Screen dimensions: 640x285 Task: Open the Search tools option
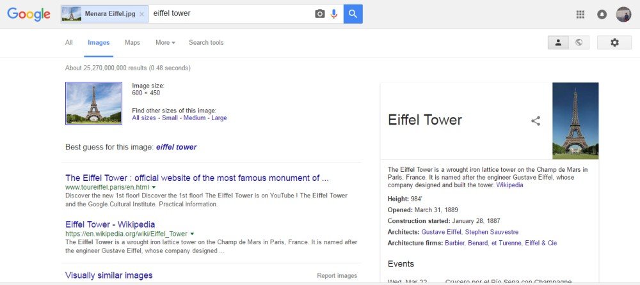[x=206, y=42]
